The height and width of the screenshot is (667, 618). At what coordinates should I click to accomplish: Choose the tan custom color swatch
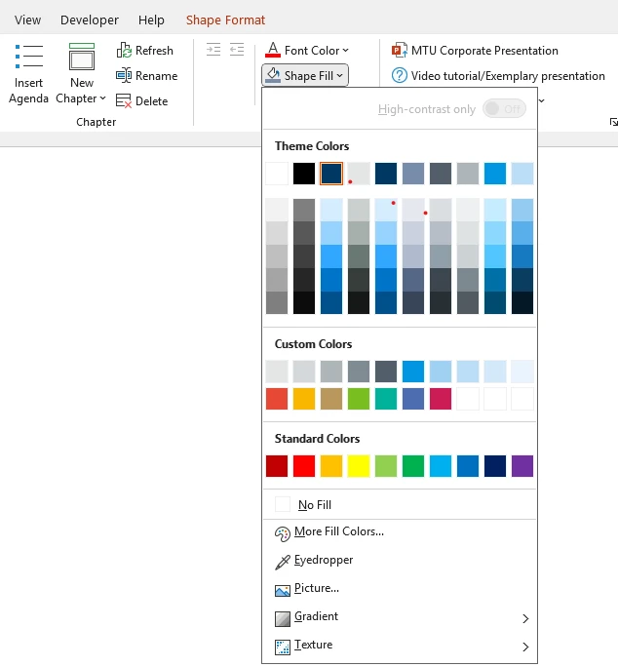click(331, 399)
